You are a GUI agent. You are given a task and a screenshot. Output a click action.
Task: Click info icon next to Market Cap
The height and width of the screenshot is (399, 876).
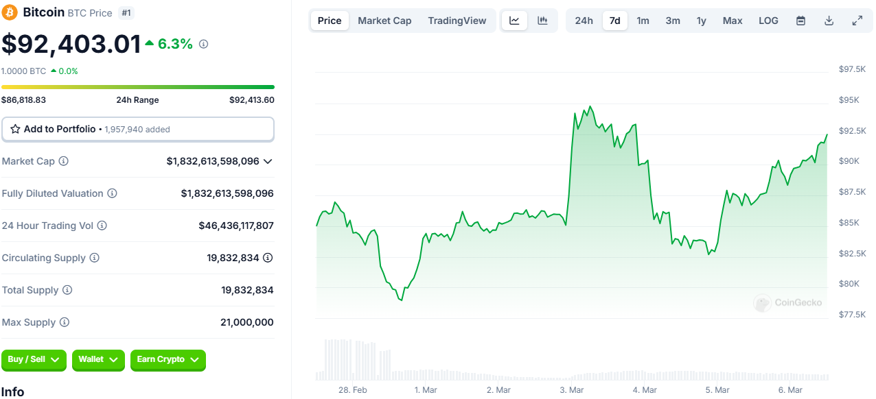[64, 161]
